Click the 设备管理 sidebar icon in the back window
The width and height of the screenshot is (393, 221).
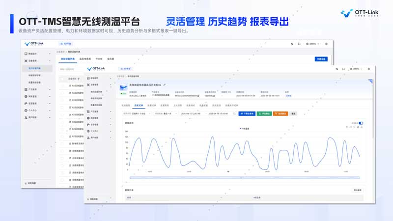[26, 61]
